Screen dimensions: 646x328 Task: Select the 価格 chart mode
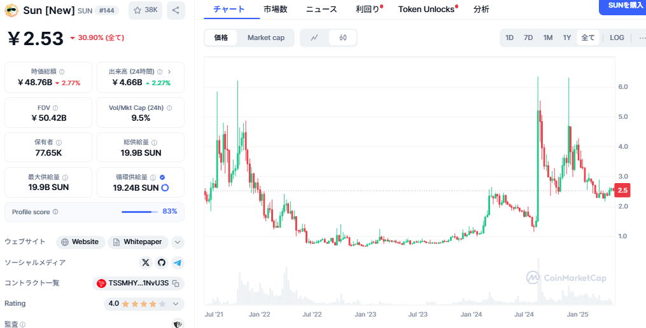(221, 38)
